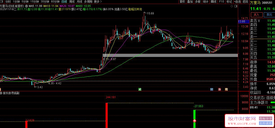Image resolution: width=275 pixels, height=128 pixels.
Task: Expand the MA indicator dropdown arrow
Action: (26, 6)
